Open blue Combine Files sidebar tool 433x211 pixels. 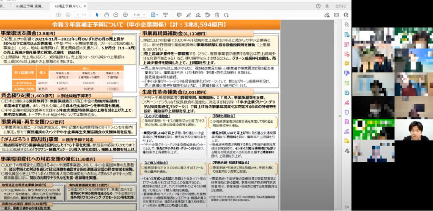(x=347, y=73)
